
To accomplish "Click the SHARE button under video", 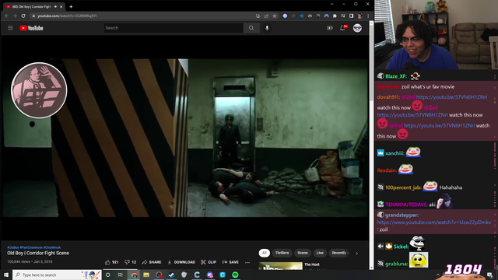I will pos(152,262).
